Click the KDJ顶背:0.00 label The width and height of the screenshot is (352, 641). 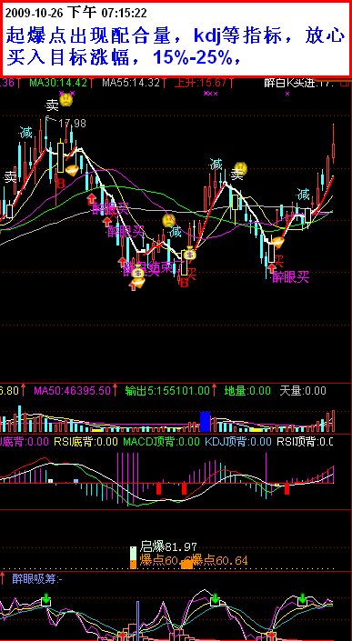tap(238, 442)
